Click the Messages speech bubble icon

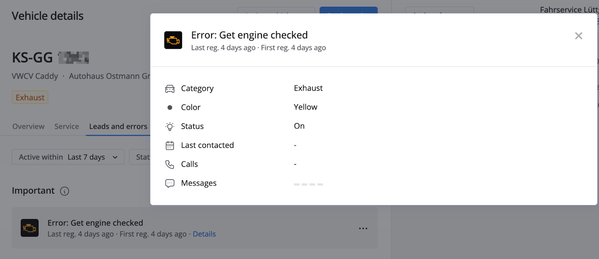coord(170,184)
